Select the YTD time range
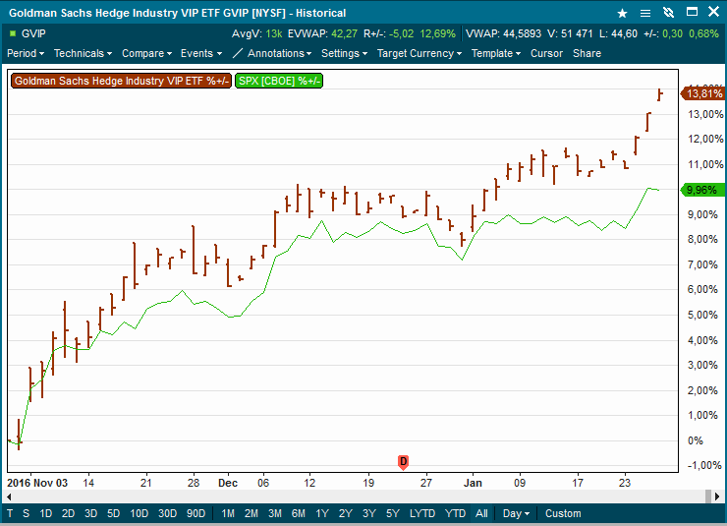The height and width of the screenshot is (526, 727). (455, 513)
